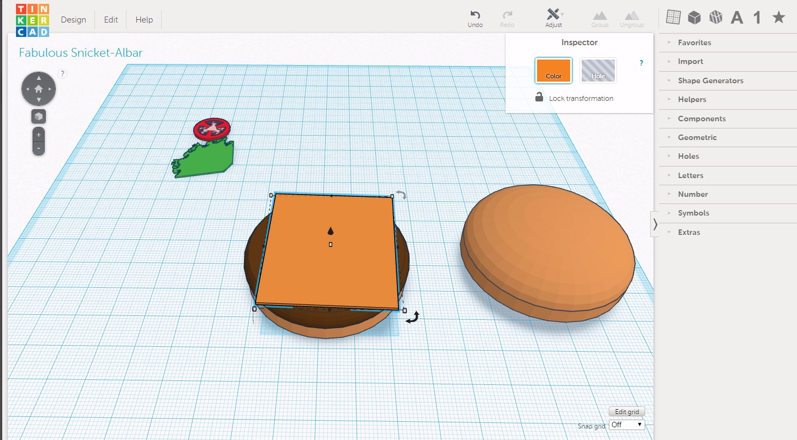Expand the Holes section

(728, 156)
